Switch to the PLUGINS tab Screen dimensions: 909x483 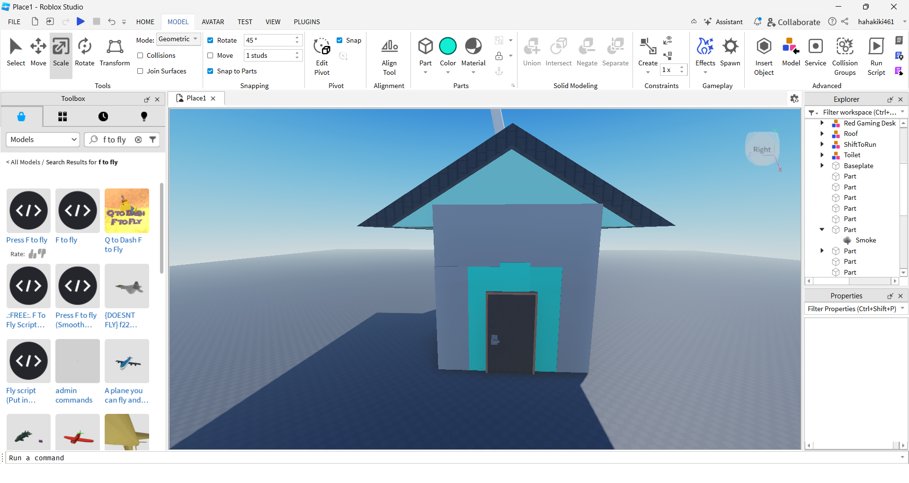click(307, 22)
